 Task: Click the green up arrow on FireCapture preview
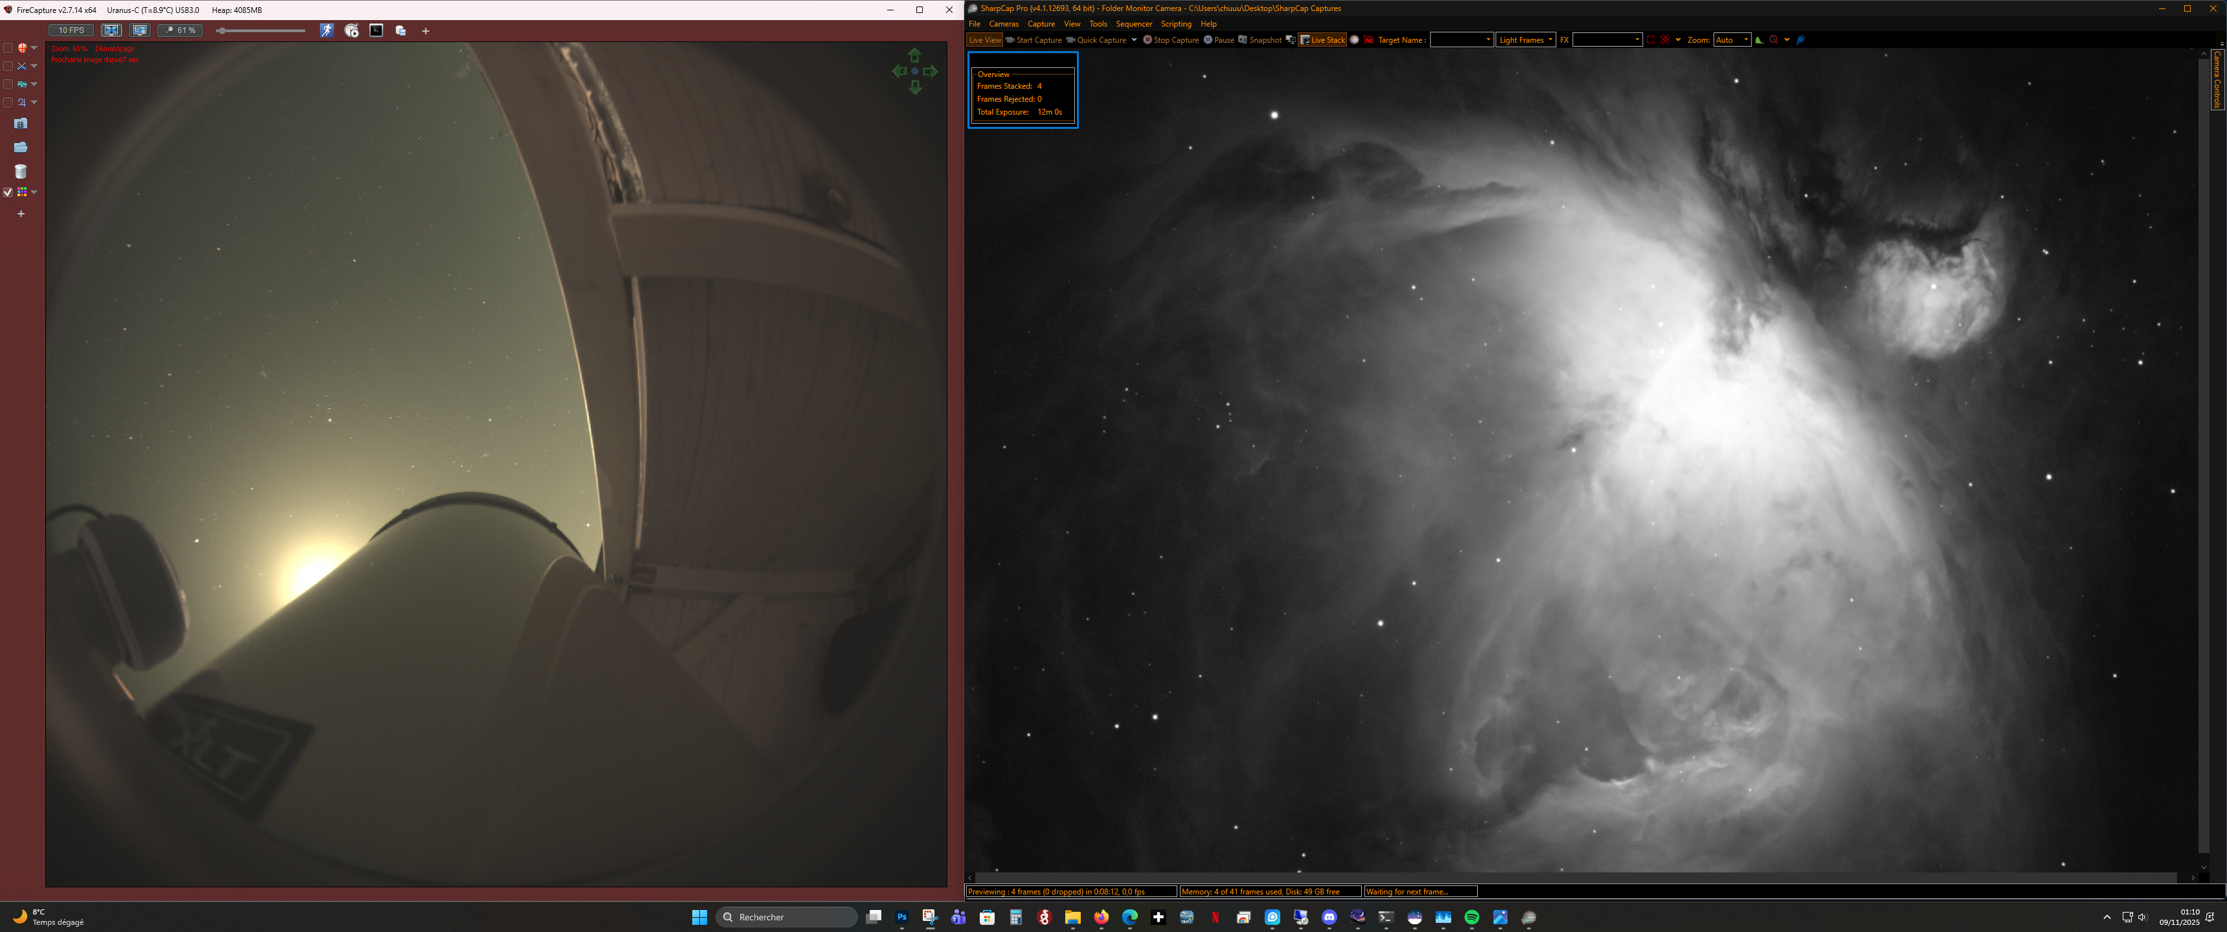tap(914, 56)
